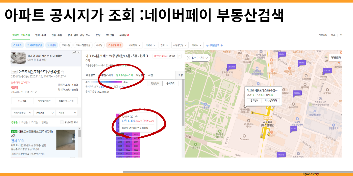The image size is (353, 176).
Task: Open the 단지 dropdown on map
Action: 204,58
